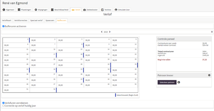Image resolution: width=214 pixels, height=111 pixels.
Task: Go to next year with right chevron
Action: [110, 32]
